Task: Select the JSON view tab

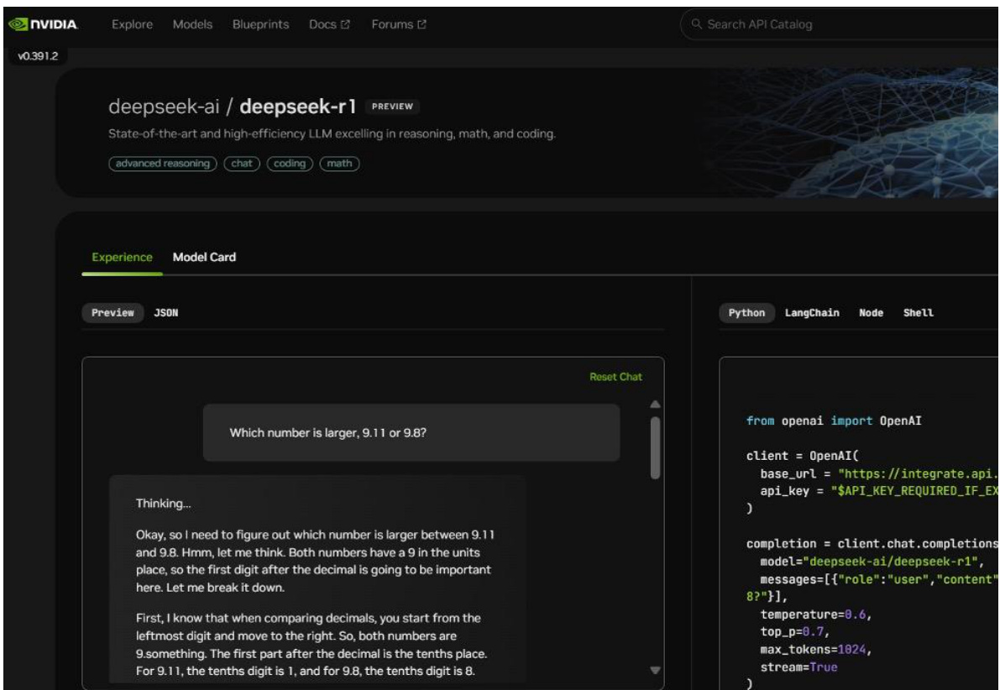Action: pos(165,312)
